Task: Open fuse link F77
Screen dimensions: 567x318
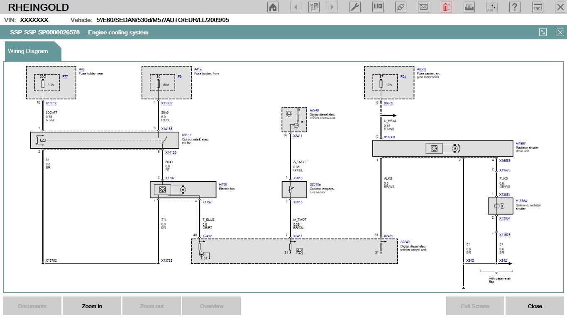Action: (65, 77)
